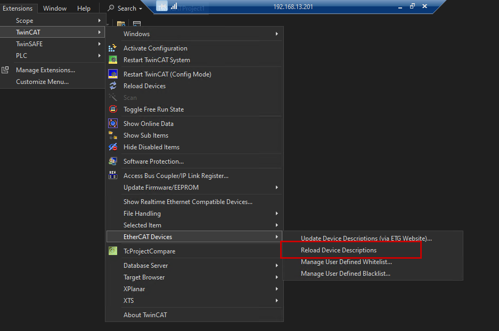Click the Hide Disabled Items icon
Viewport: 499px width, 331px height.
click(113, 147)
